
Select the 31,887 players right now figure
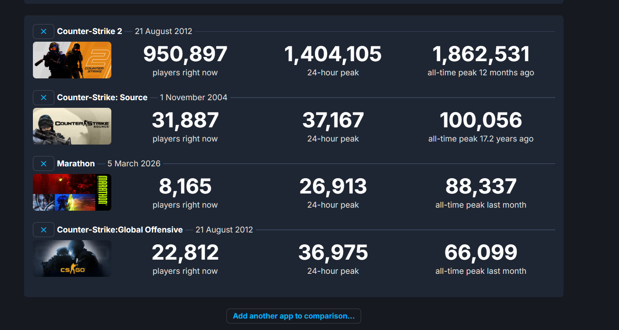[185, 120]
